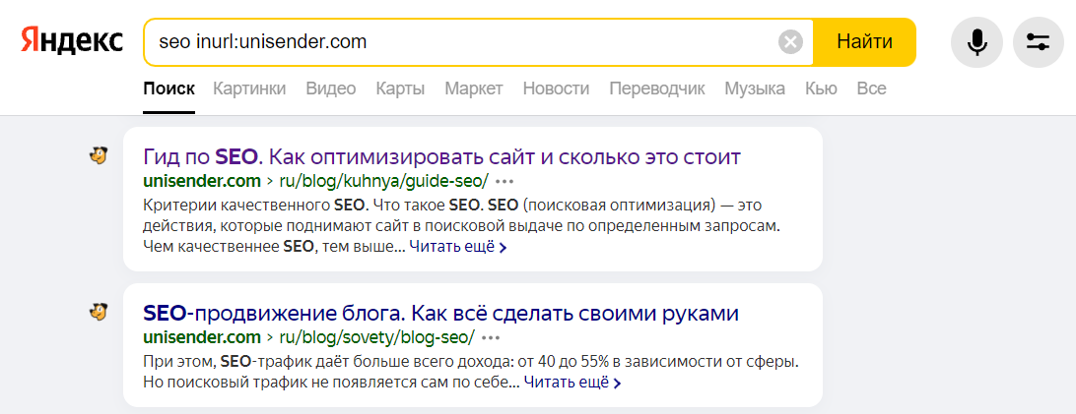Open three-dot menu for blog-seo result
Screen dimensions: 1076x414
[x=492, y=338]
